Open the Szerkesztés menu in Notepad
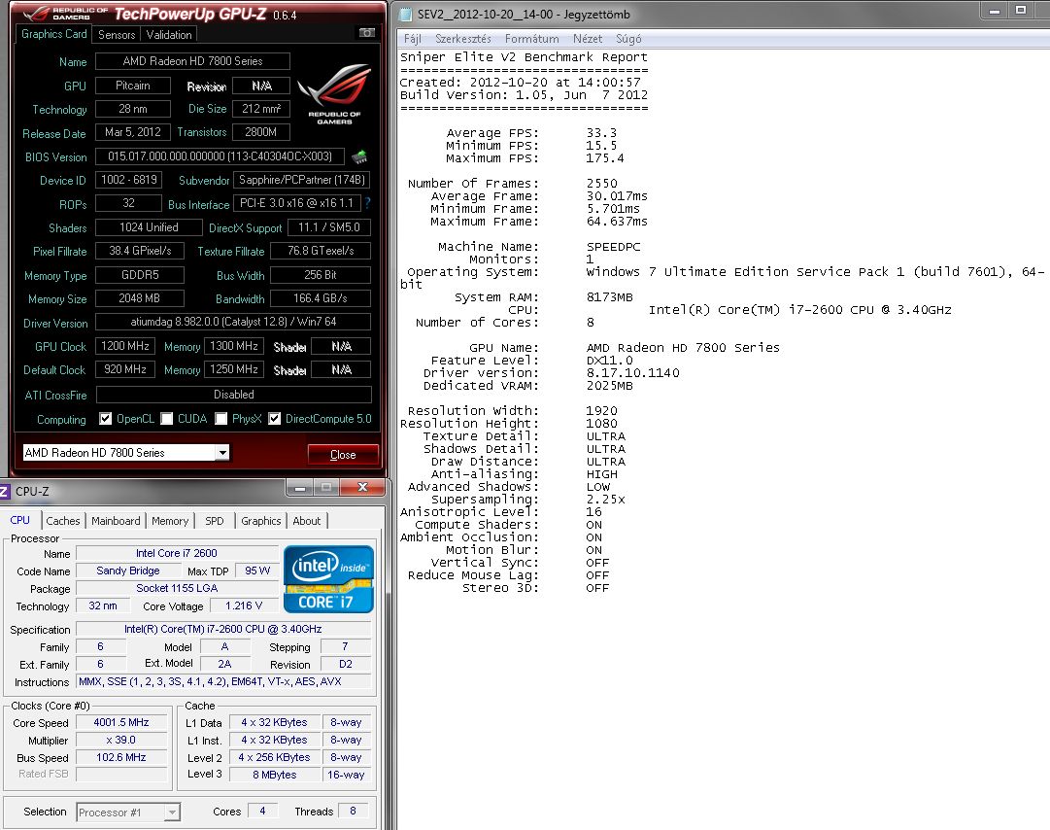This screenshot has height=830, width=1050. point(462,39)
